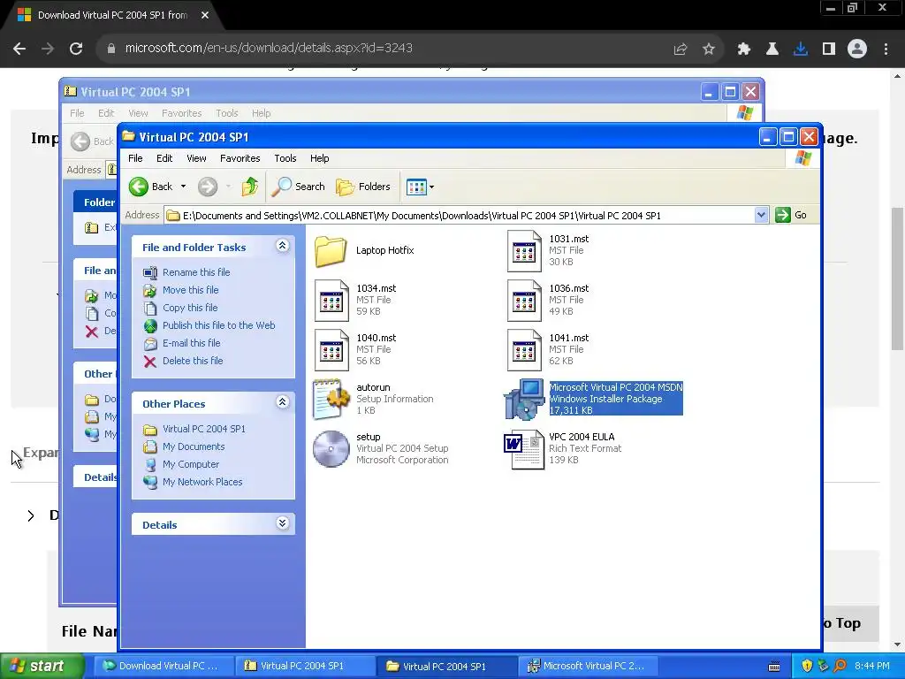Open the Views button menu
905x679 pixels.
pyautogui.click(x=420, y=187)
